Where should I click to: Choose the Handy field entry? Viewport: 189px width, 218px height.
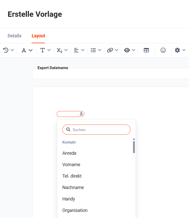click(69, 199)
